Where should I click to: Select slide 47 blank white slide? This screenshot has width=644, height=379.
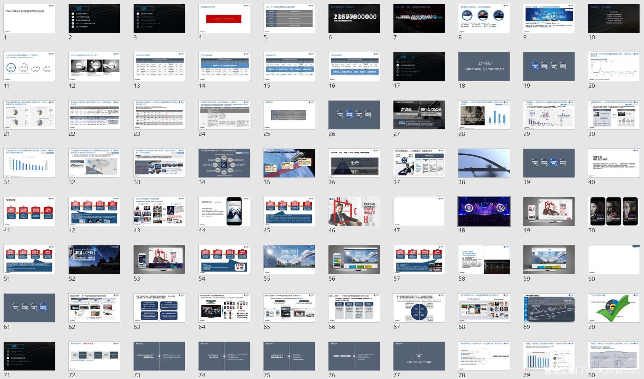coord(419,211)
